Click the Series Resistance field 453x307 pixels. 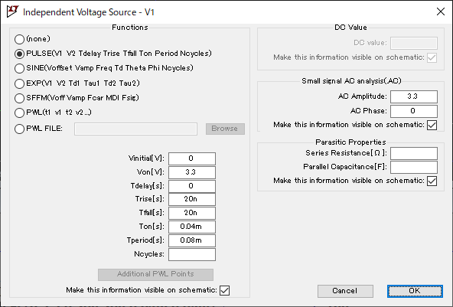(414, 153)
